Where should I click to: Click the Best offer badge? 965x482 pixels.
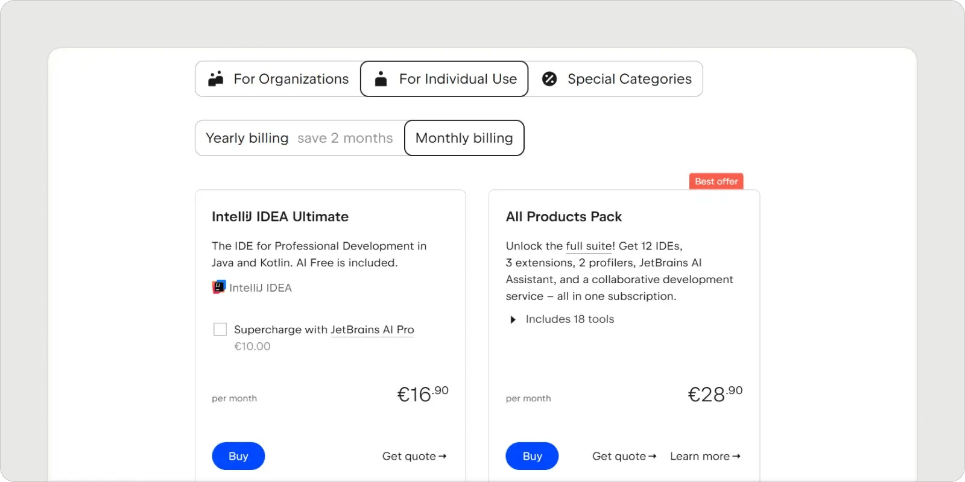[x=717, y=181]
